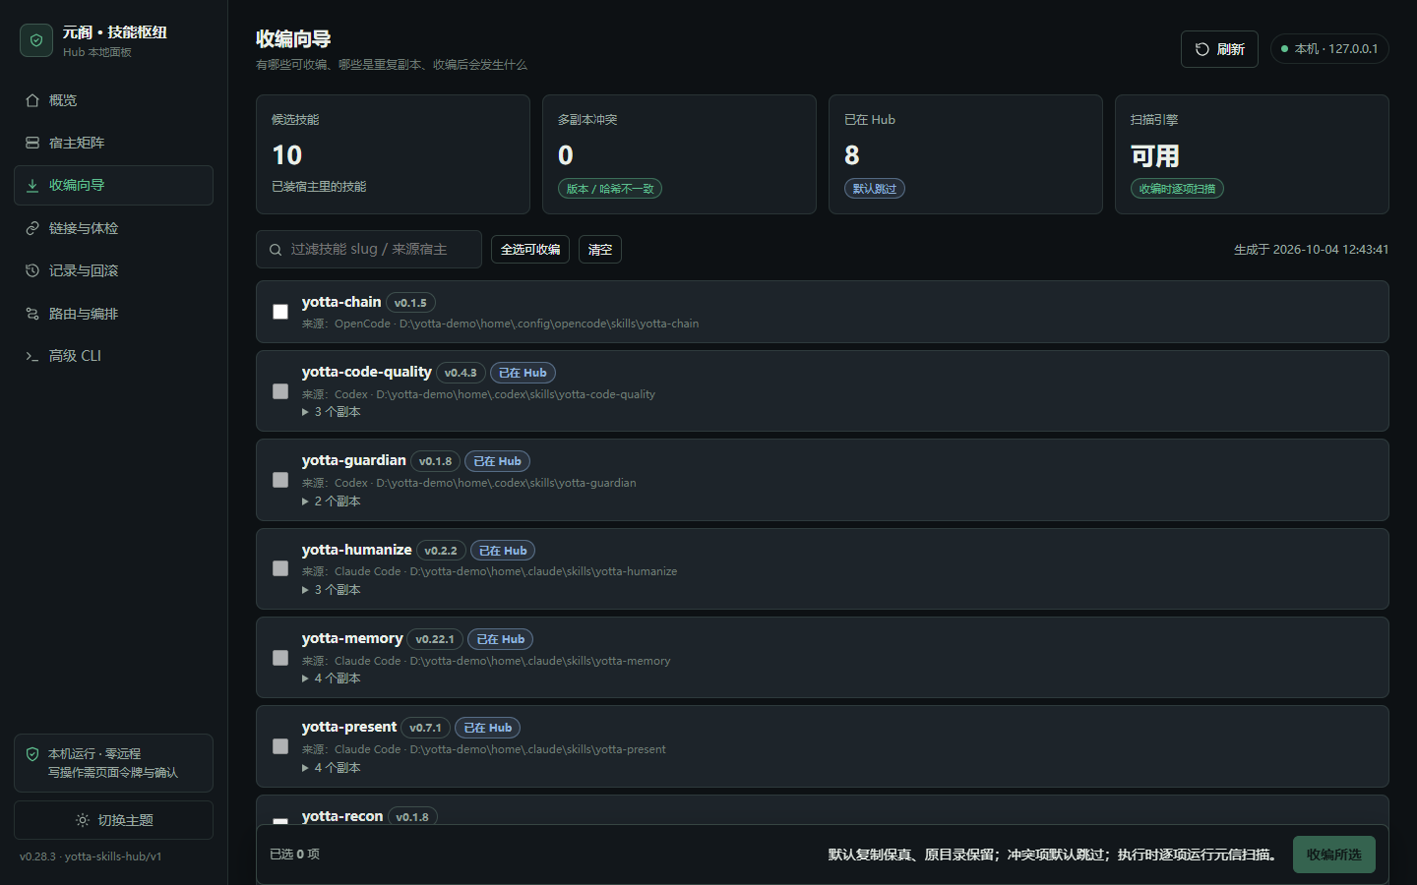Click the 多副本冲突 stat card
The height and width of the screenshot is (885, 1417).
tap(679, 154)
